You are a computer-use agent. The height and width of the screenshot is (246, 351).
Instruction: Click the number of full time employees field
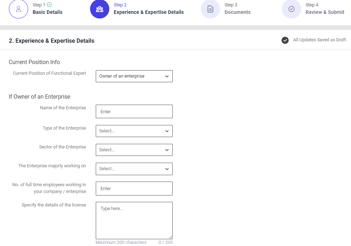coord(134,189)
